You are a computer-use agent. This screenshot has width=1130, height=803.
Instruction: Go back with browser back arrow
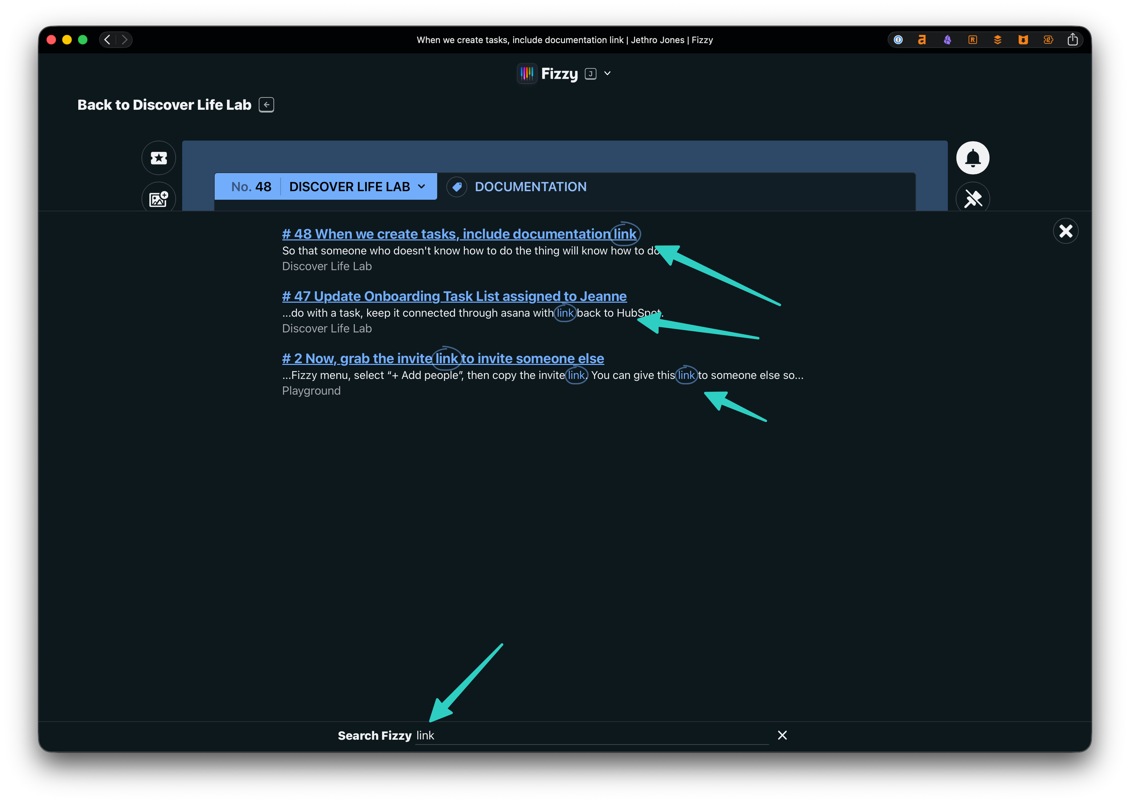point(107,40)
